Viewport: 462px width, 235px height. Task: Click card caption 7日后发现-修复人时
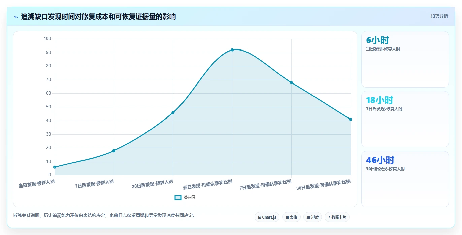[x=384, y=109]
